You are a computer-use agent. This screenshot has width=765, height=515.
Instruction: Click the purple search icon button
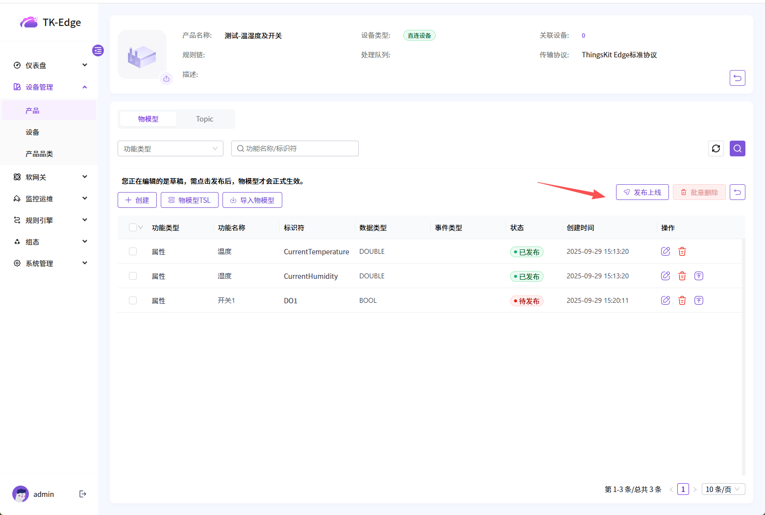point(737,148)
